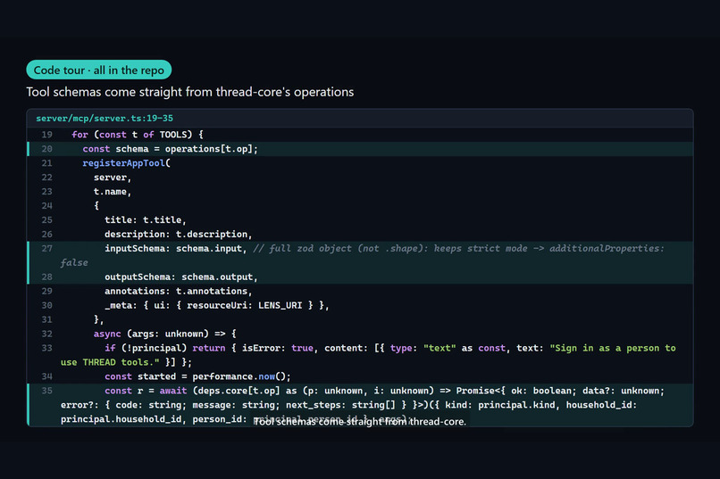Screen dimensions: 720x479
Task: Click the 'for (const t of TOOLS) {' code line
Action: [x=138, y=135]
